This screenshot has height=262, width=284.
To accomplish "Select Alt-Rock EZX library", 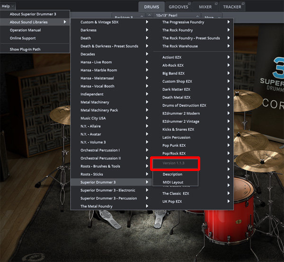I will (193, 65).
